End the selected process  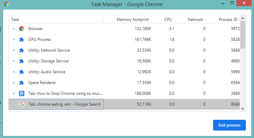pos(229,125)
